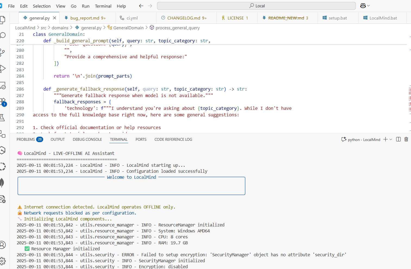The height and width of the screenshot is (269, 411).
Task: Open the Accounts menu icon
Action: (x=2, y=245)
